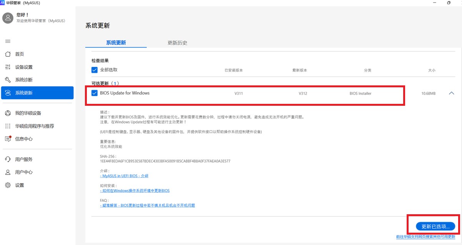Open Device Settings (设备设置) sliders icon

tap(8, 67)
